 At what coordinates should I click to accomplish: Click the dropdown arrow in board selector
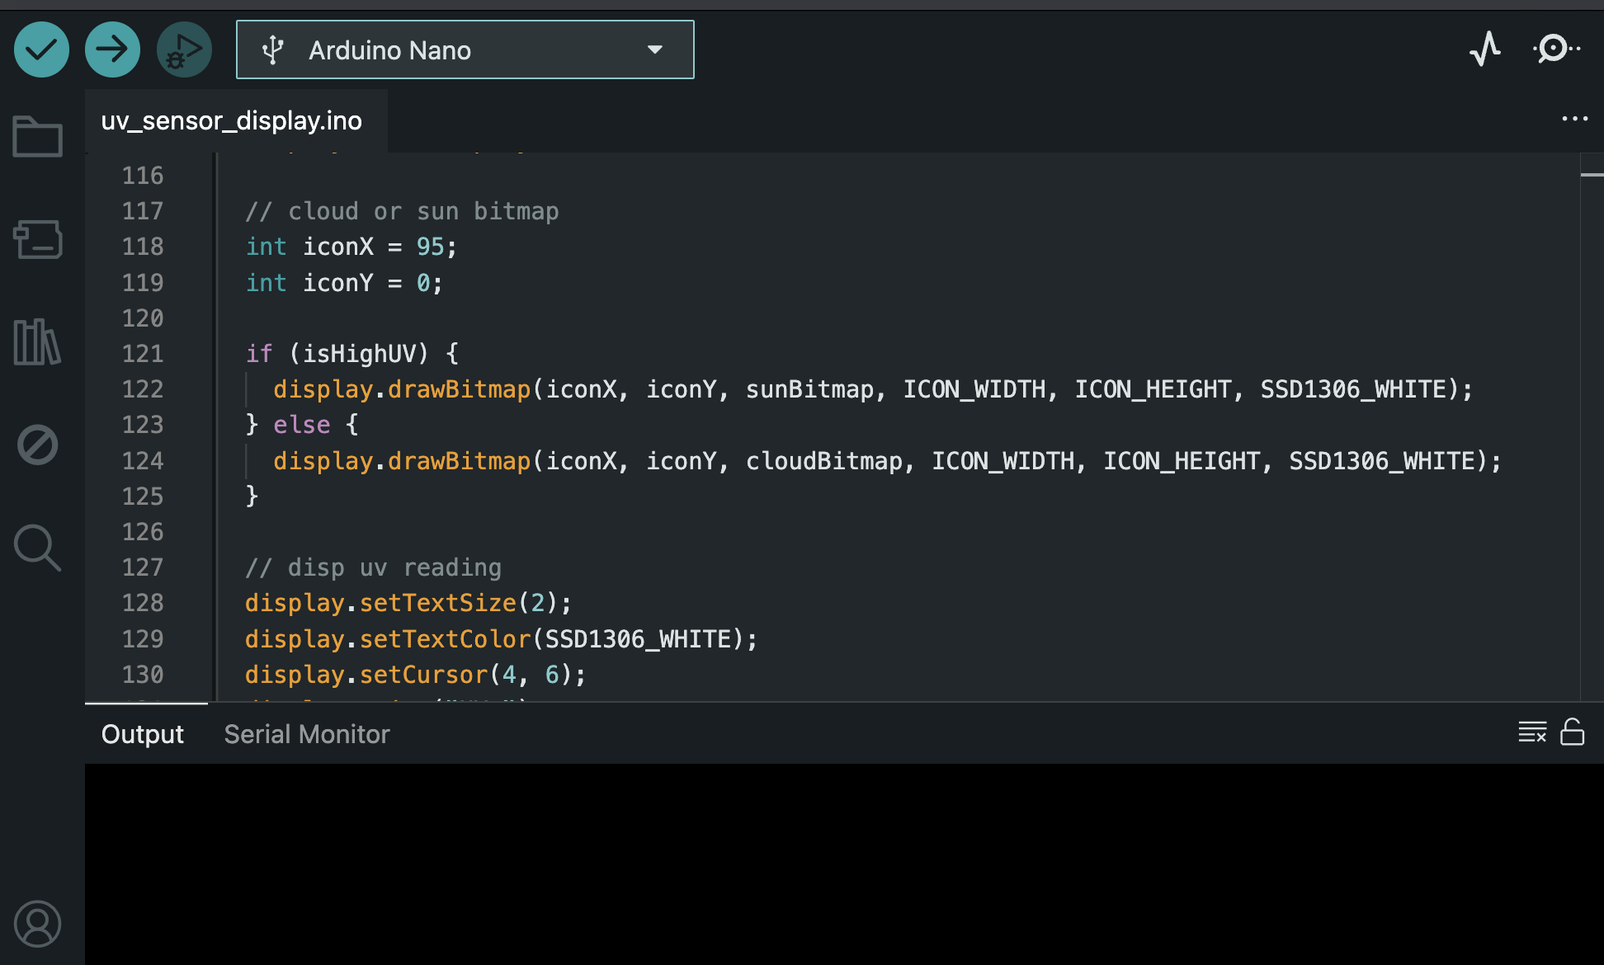655,49
